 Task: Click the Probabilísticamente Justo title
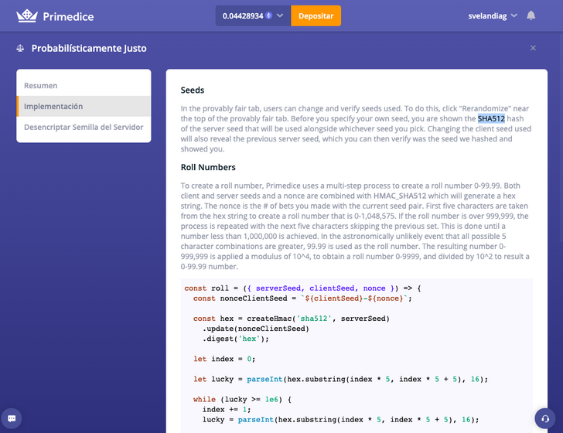[89, 48]
